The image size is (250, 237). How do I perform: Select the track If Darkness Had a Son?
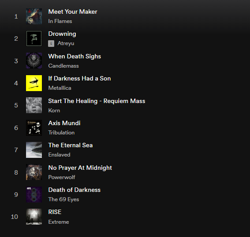click(79, 79)
